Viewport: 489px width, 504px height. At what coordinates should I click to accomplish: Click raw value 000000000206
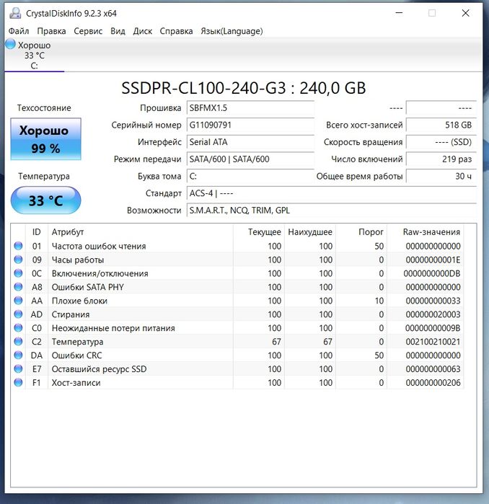(x=433, y=382)
